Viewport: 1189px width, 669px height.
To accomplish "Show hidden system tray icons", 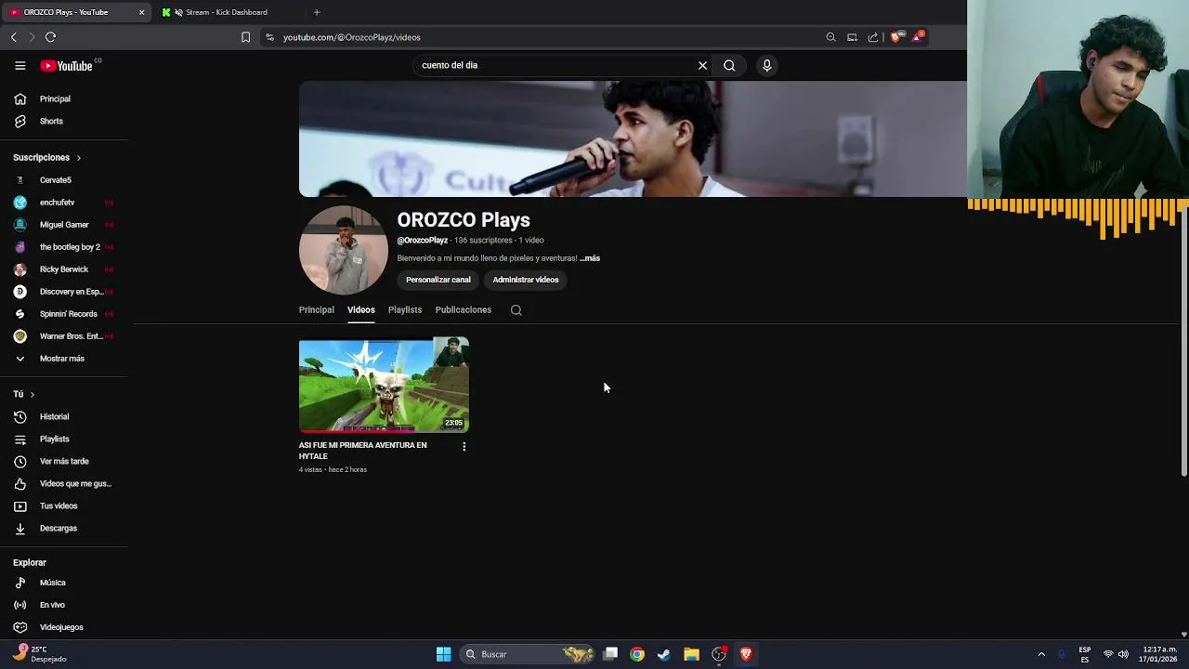I will coord(1041,654).
